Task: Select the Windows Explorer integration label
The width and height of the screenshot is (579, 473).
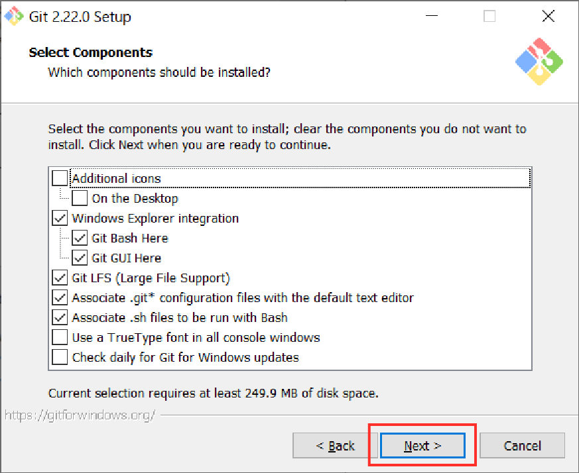Action: click(x=155, y=218)
